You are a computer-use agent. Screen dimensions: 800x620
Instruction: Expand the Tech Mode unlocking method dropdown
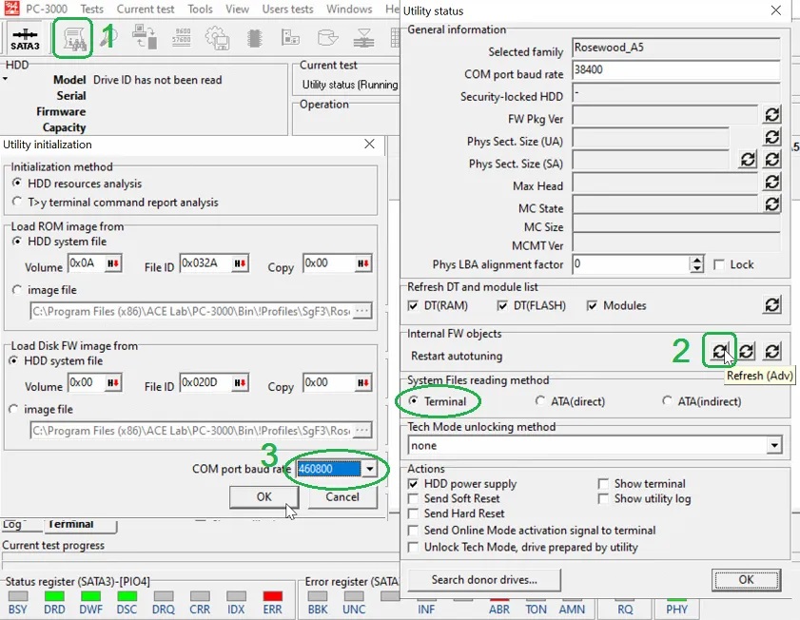point(773,445)
